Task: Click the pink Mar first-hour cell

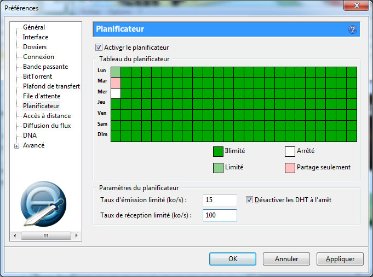Action: [116, 83]
